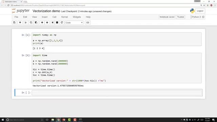
Task: Click the save and checkpoint icon
Action: (x=14, y=23)
